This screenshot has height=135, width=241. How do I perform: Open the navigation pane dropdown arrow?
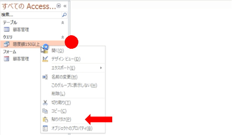pyautogui.click(x=59, y=6)
